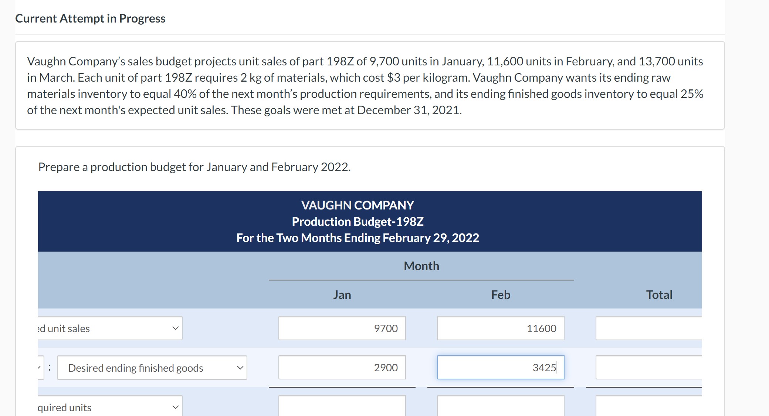769x416 pixels.
Task: Click the VAUGHN COMPANY table header
Action: (357, 205)
